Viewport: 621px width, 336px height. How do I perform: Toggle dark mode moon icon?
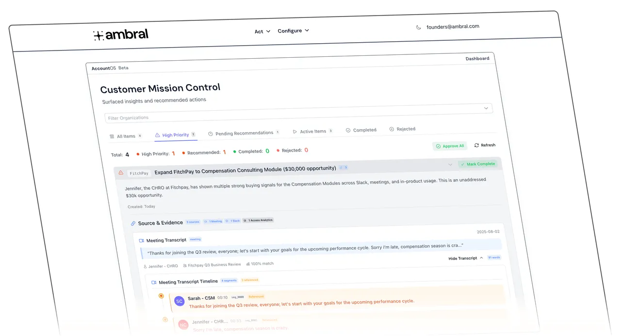418,28
